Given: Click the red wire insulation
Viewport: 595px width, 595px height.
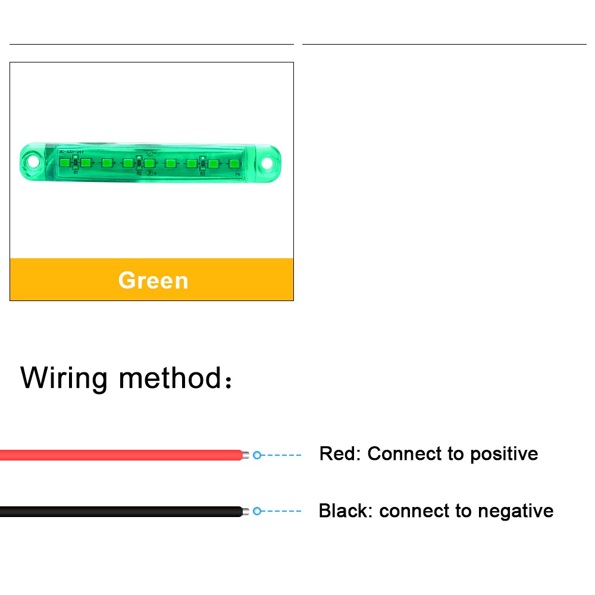Looking at the screenshot, I should [119, 455].
